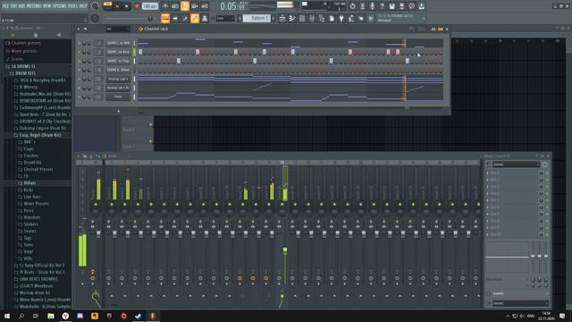
Task: Open the question mark help icon
Action: [x=382, y=6]
